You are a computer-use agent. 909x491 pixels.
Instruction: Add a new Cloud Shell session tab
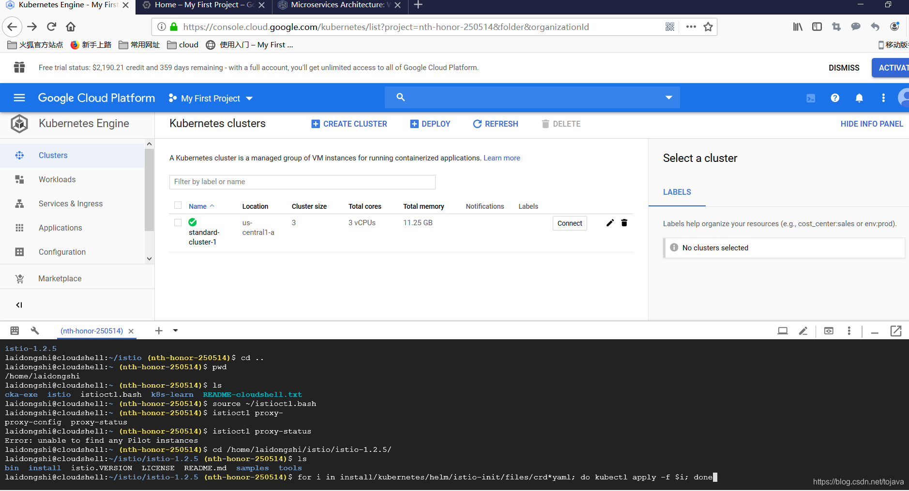coord(159,331)
